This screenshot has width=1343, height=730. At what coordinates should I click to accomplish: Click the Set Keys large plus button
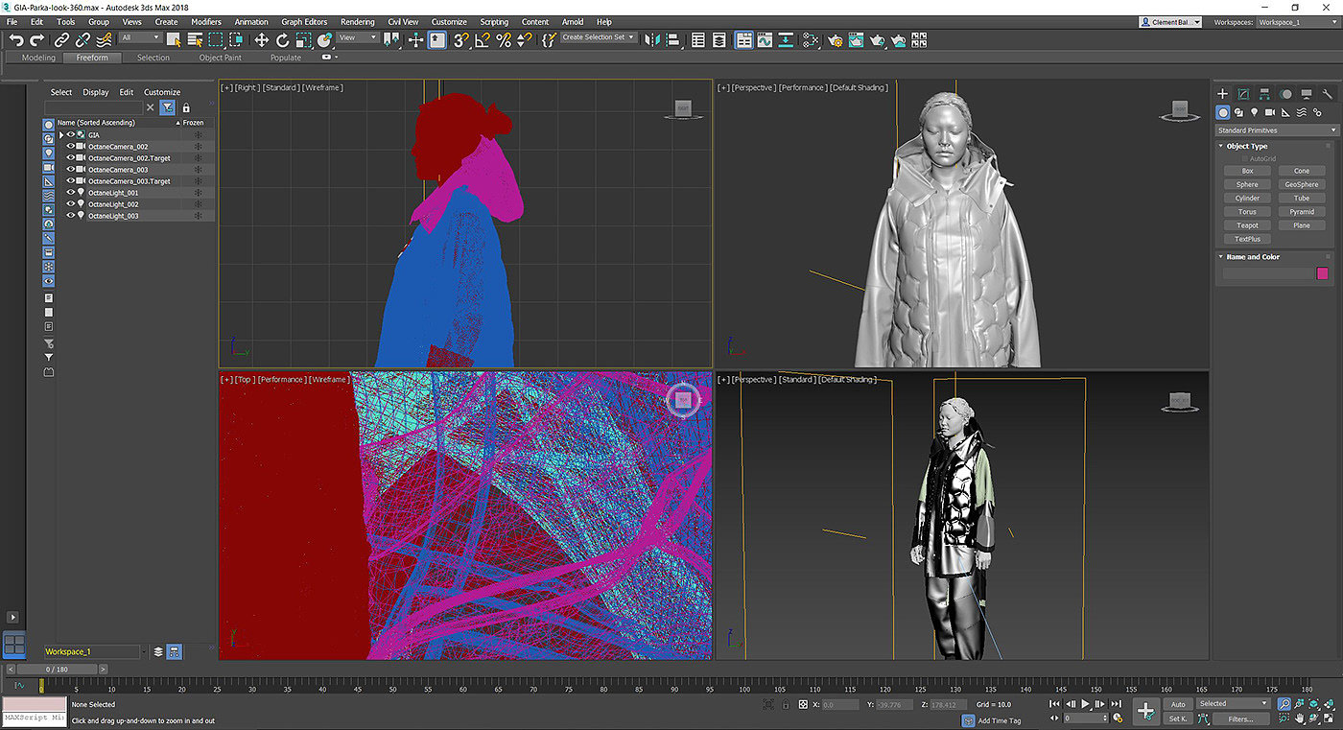point(1145,711)
